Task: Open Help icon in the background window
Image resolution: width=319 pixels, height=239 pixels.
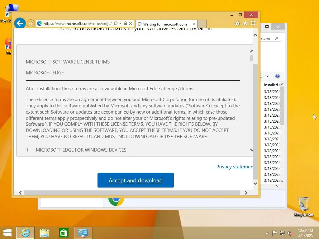Action: pos(277,76)
